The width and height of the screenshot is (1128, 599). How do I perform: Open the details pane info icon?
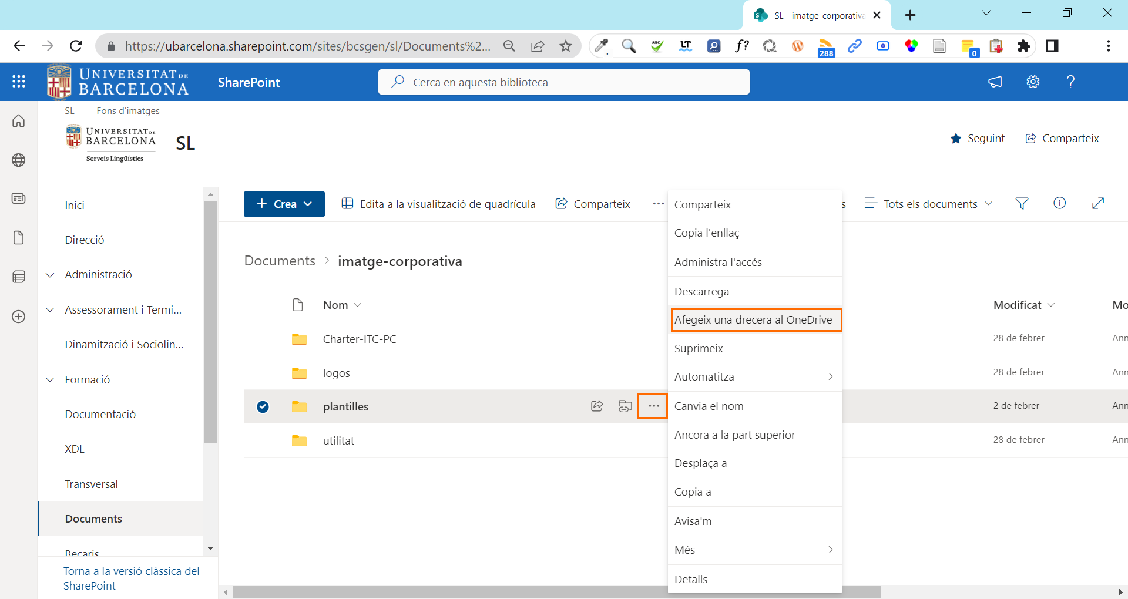pos(1059,203)
